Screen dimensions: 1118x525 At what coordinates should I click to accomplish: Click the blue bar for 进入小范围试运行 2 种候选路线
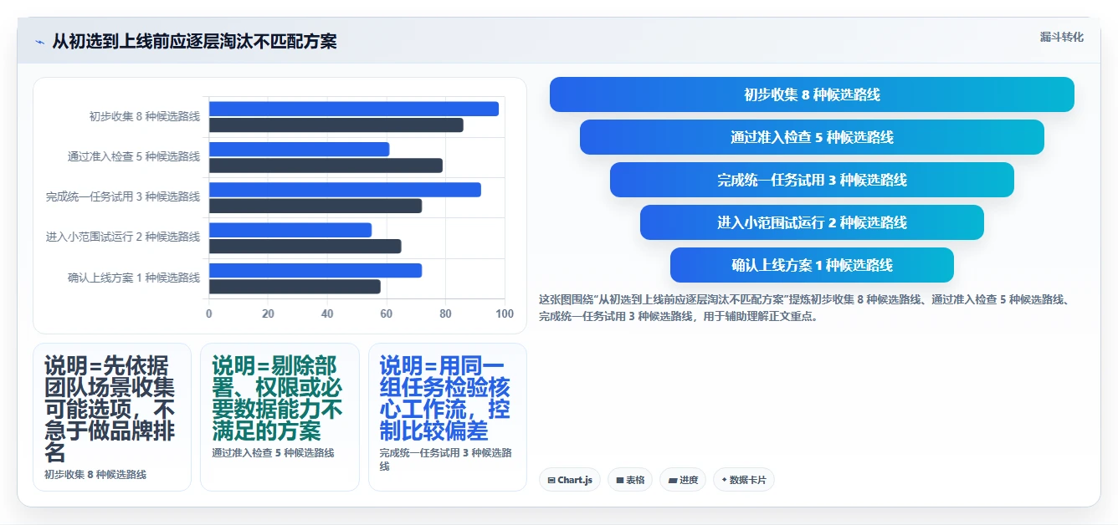click(290, 230)
